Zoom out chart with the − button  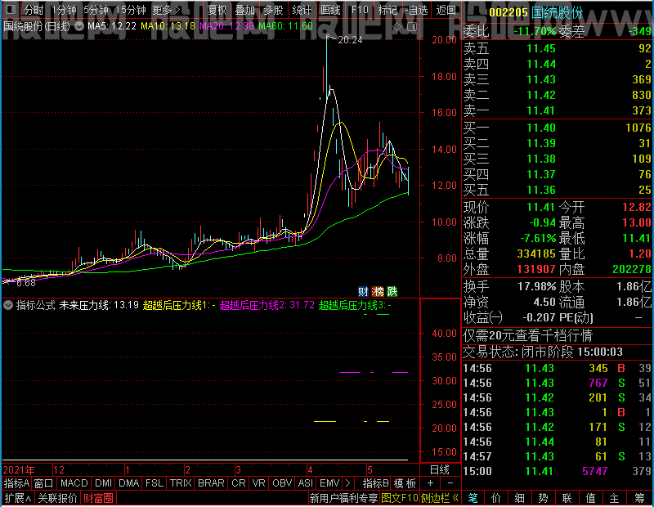pos(450,483)
